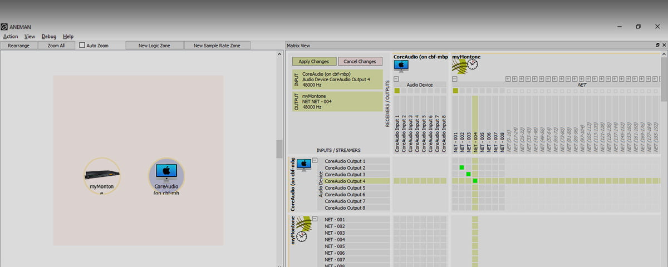Create a New Logic Zone
The image size is (668, 267).
pos(154,45)
